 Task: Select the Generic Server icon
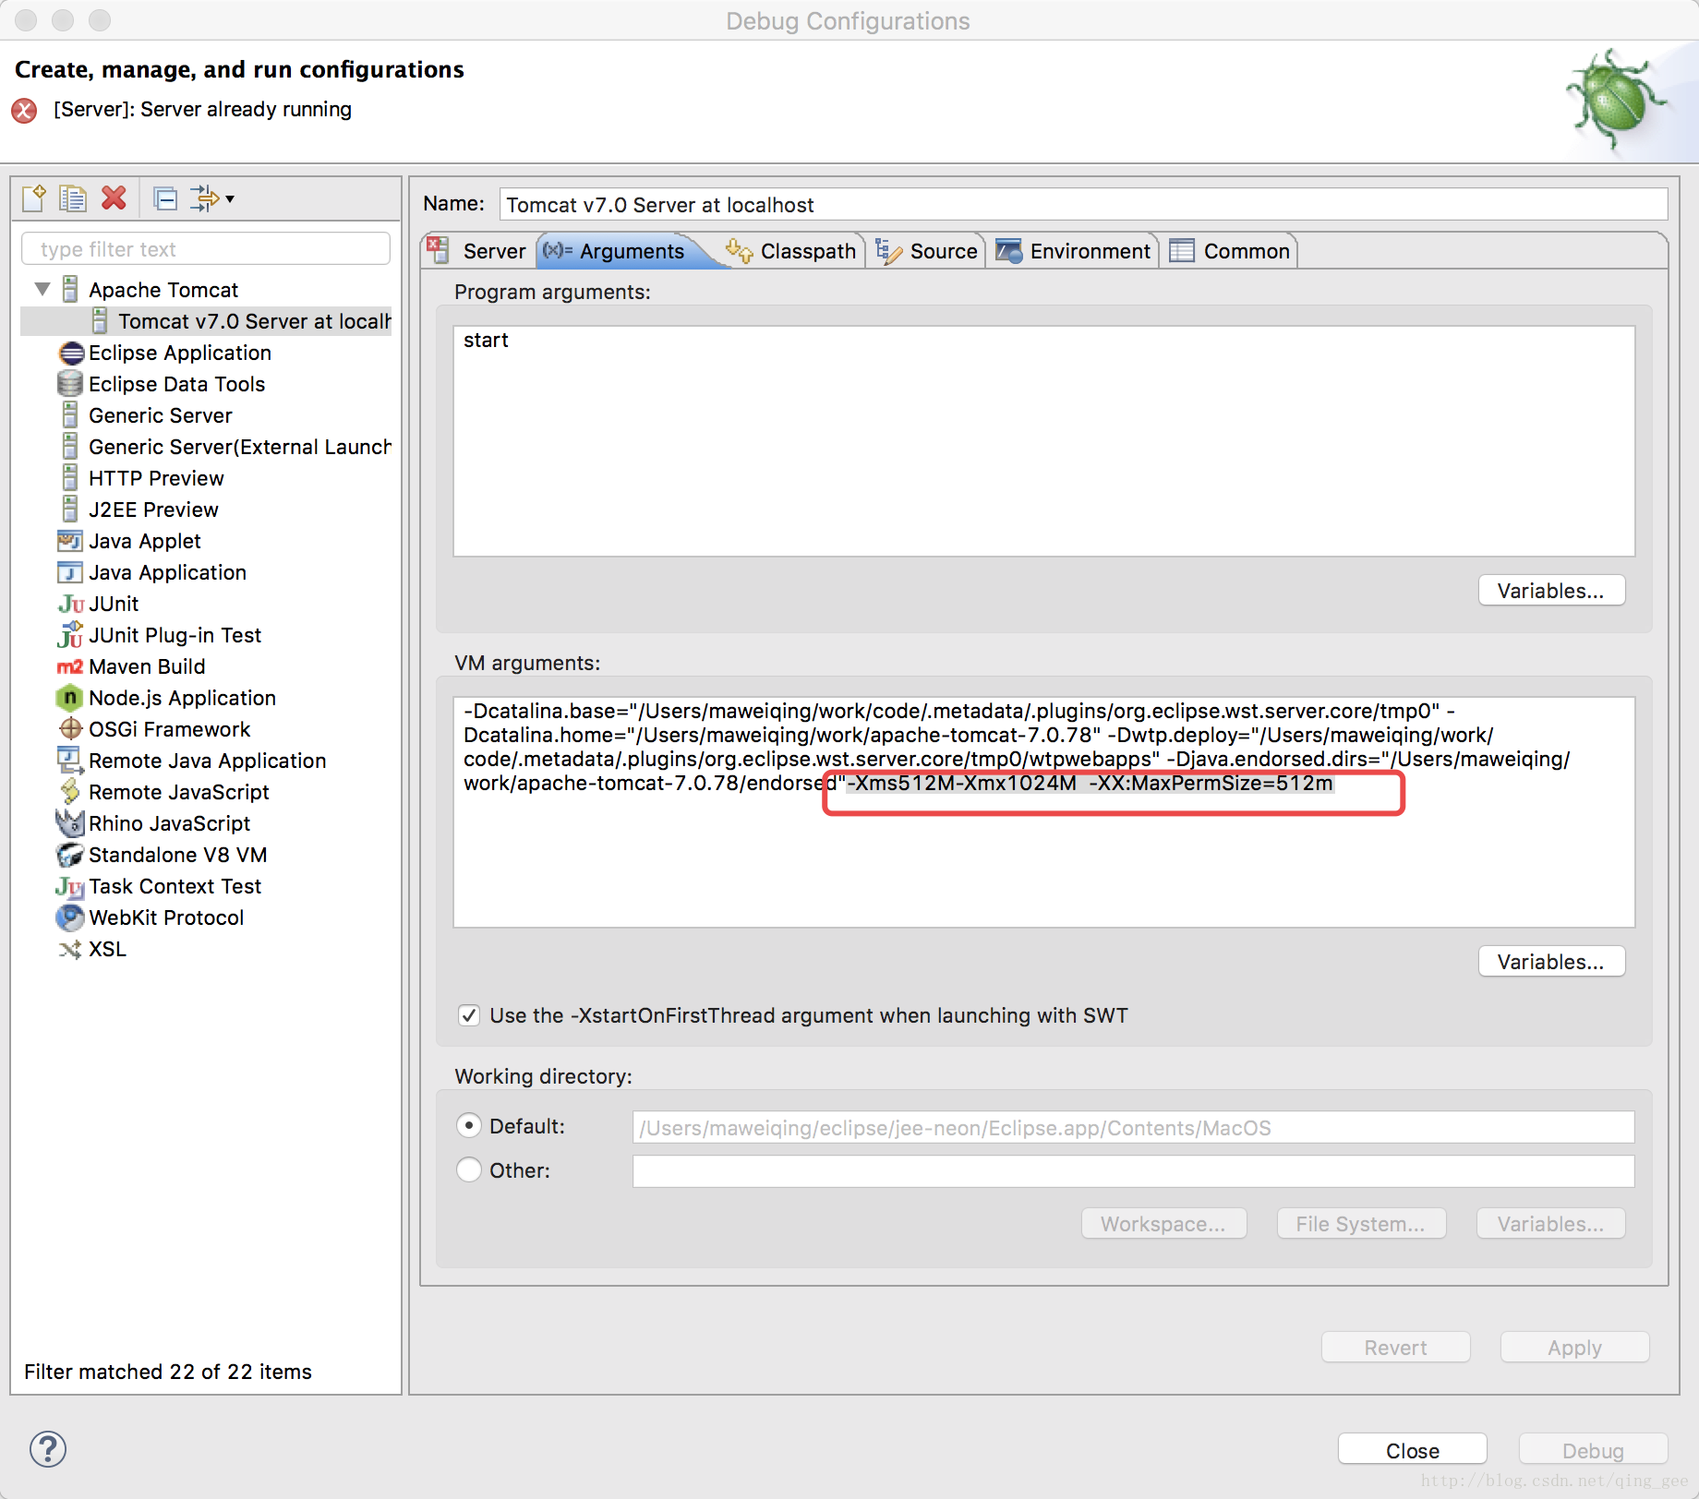(70, 415)
